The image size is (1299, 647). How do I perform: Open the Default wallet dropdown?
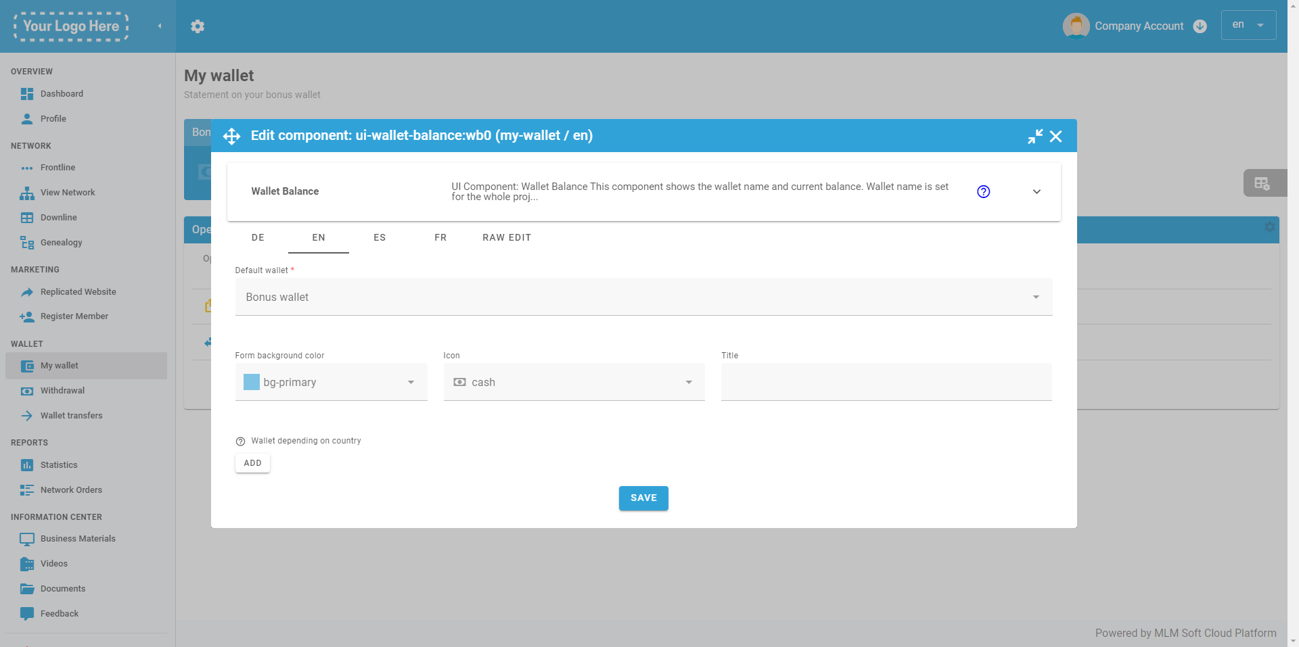pyautogui.click(x=643, y=297)
